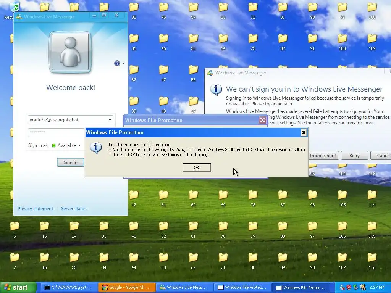Viewport: 391px width, 293px height.
Task: Open the Server status link
Action: click(74, 209)
